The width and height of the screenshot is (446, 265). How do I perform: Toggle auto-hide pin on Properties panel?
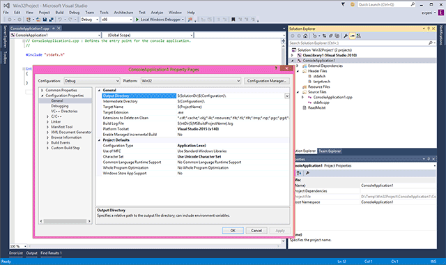point(429,159)
